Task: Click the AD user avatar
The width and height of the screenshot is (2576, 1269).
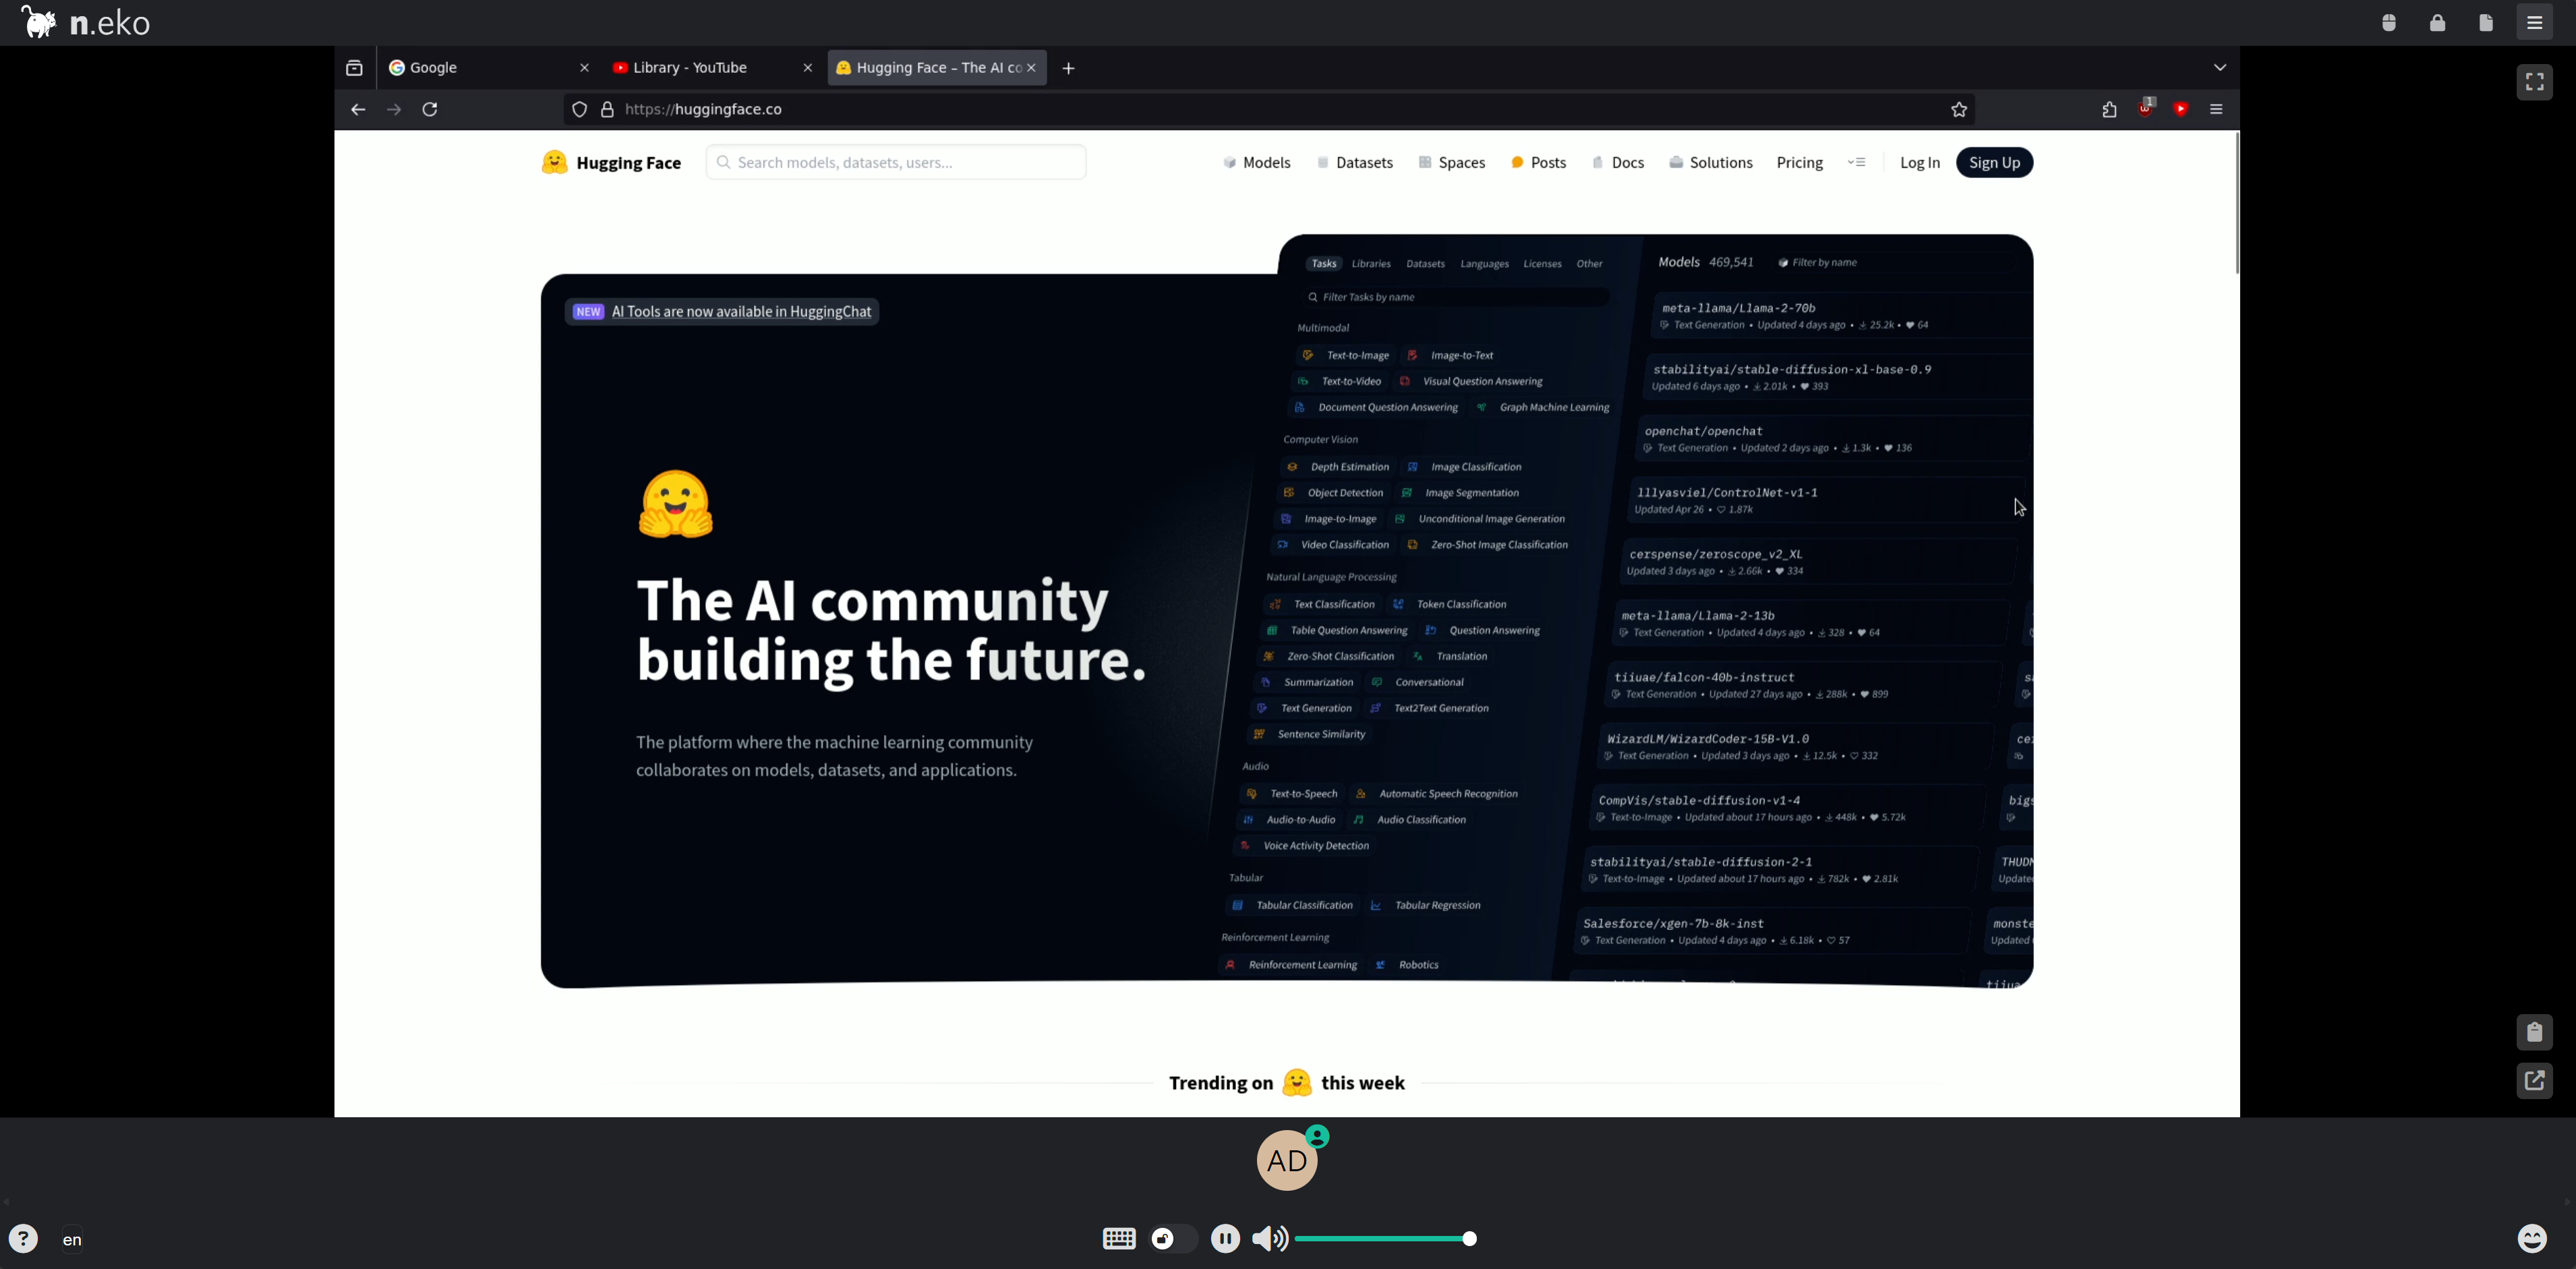Action: click(x=1287, y=1161)
